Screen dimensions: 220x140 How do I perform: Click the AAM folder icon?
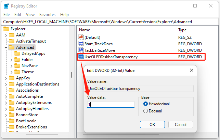pyautogui.click(x=12, y=35)
